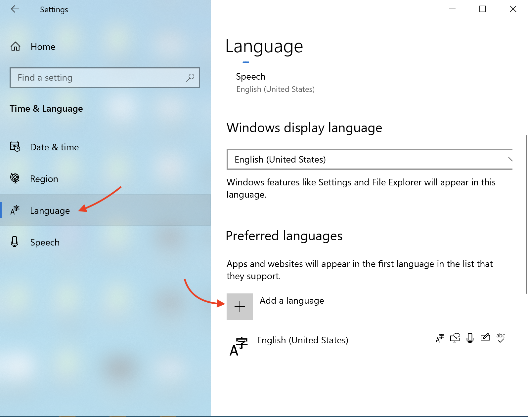Select Region sidebar item
528x417 pixels.
coord(105,178)
